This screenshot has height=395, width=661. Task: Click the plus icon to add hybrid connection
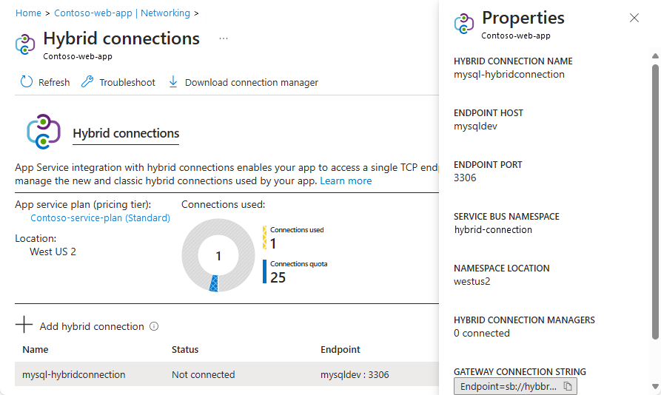[x=24, y=325]
